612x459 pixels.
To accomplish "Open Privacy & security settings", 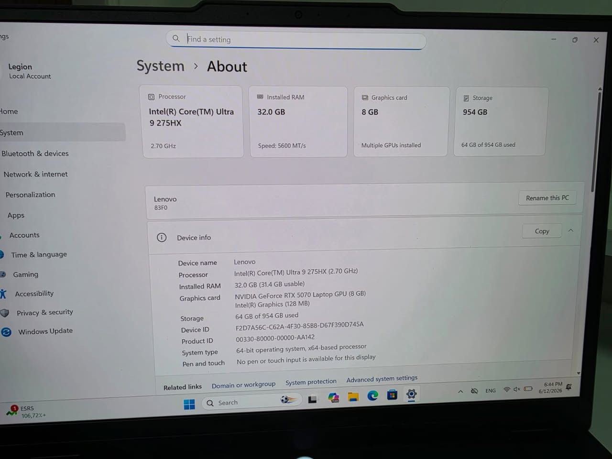I will [44, 313].
